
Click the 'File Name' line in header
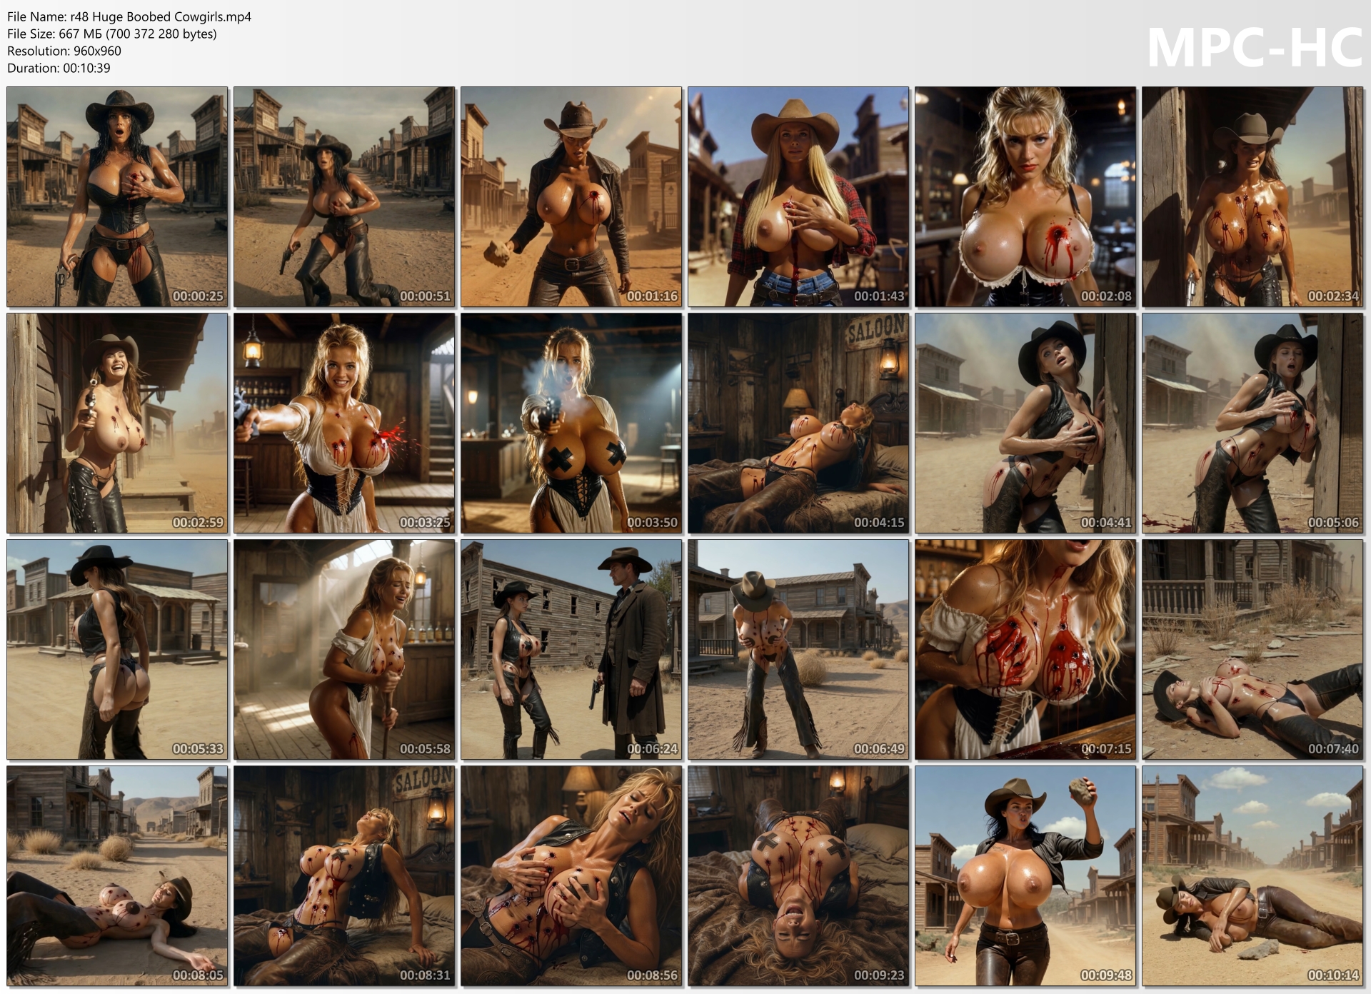point(129,16)
